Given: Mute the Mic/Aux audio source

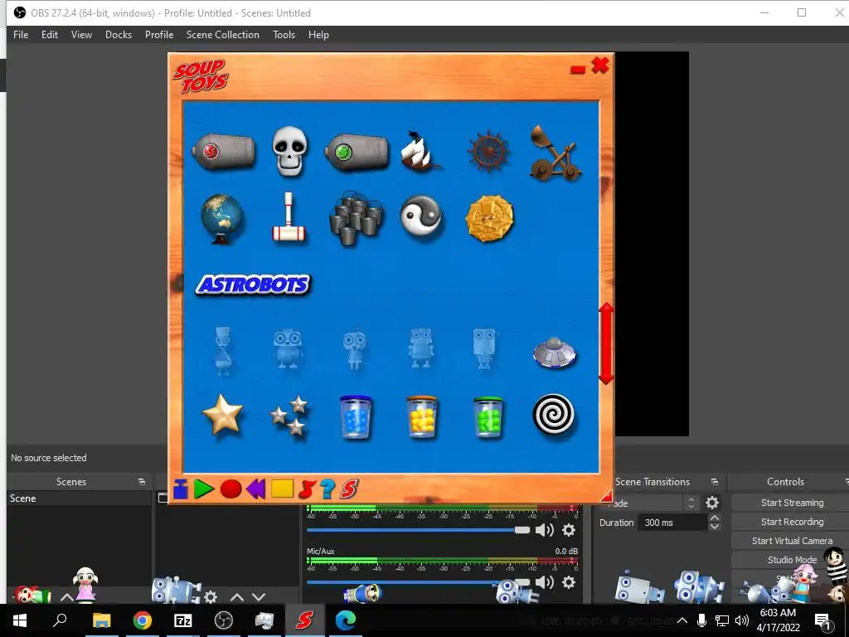Looking at the screenshot, I should pos(544,582).
